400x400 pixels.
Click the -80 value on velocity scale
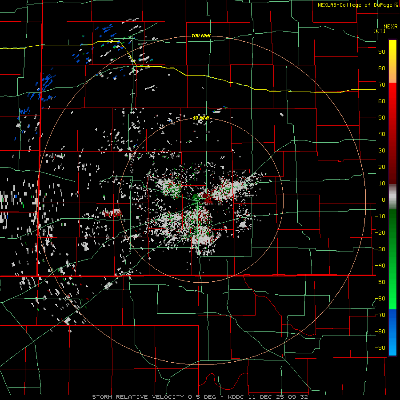380,332
